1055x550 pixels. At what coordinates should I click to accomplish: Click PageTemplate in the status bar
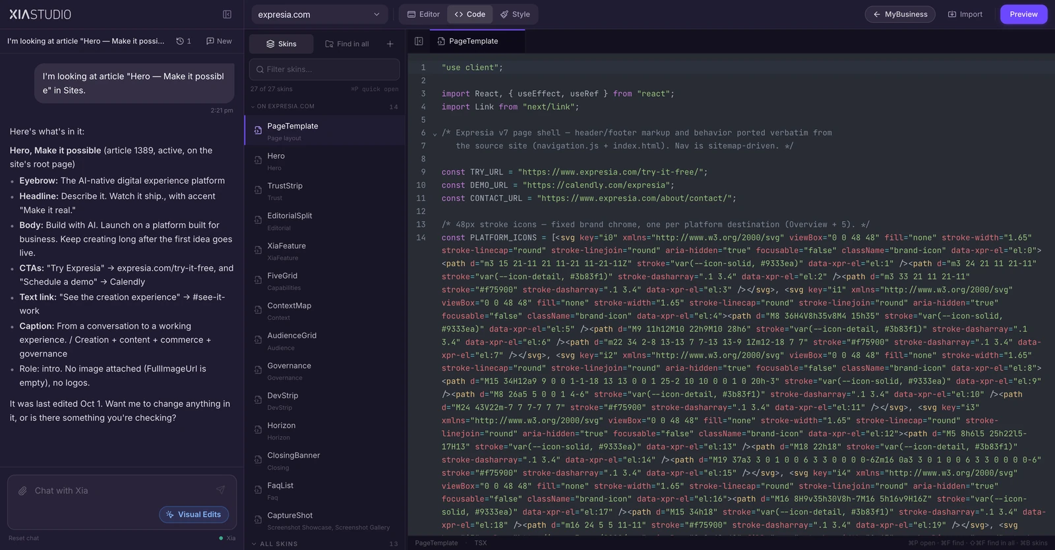click(x=436, y=543)
